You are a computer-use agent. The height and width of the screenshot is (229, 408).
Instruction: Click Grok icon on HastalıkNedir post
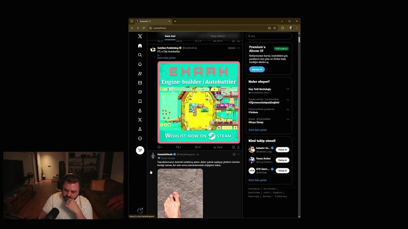point(234,154)
